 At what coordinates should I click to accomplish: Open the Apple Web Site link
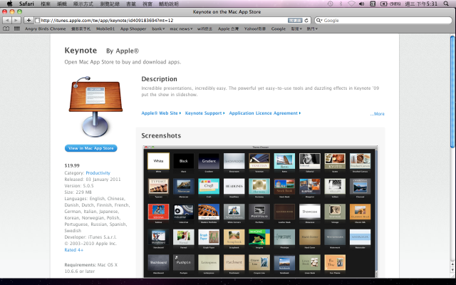(161, 113)
